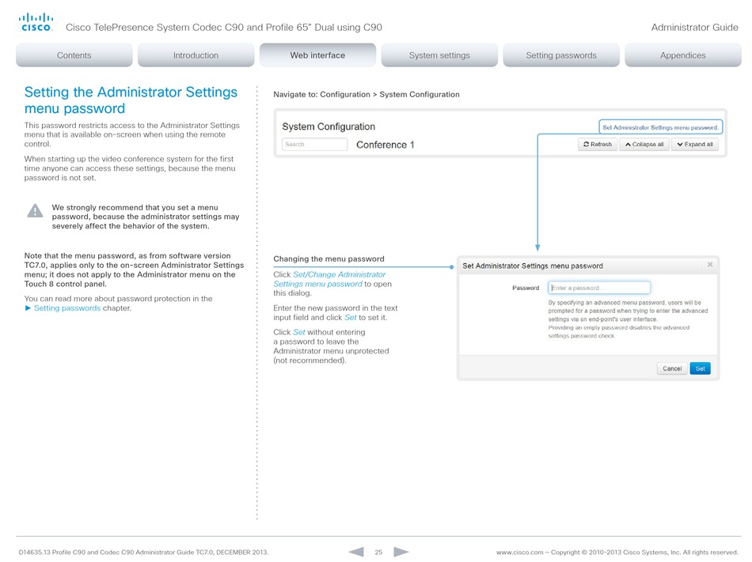Click the blue Set button
This screenshot has width=752, height=562.
tap(700, 368)
